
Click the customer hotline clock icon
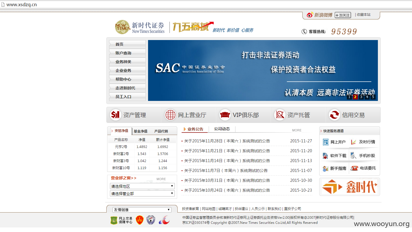click(304, 32)
